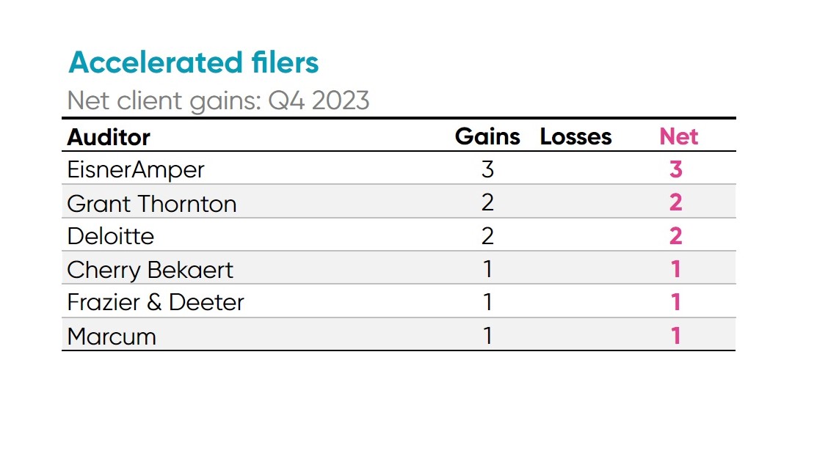The image size is (828, 459).
Task: Click EisnerAmper's pink Net value
Action: pos(676,169)
